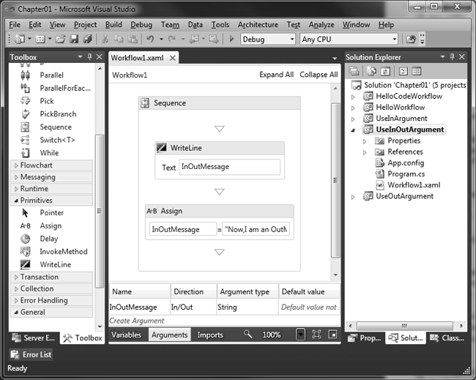Click the Copy toolbar icon

click(x=119, y=39)
